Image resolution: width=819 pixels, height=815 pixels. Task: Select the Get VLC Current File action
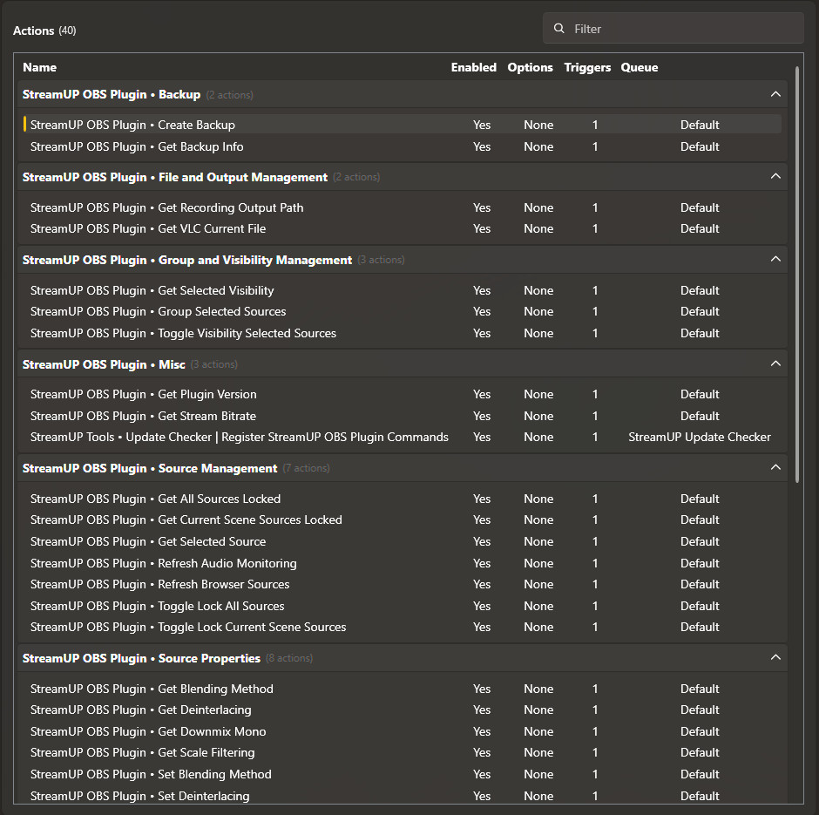click(403, 229)
